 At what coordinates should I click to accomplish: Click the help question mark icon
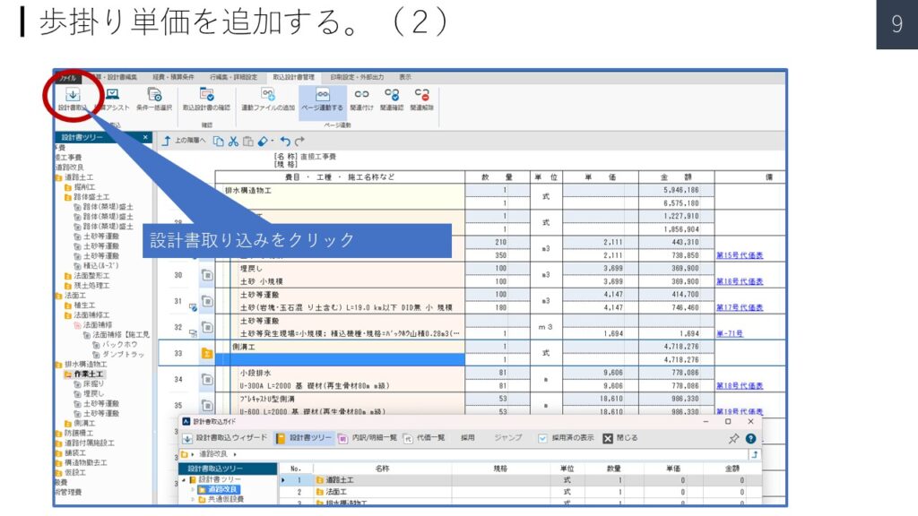pyautogui.click(x=750, y=438)
